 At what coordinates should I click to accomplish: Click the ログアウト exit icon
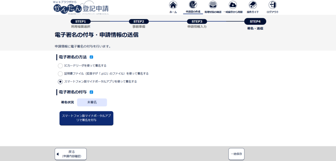[x=273, y=5]
